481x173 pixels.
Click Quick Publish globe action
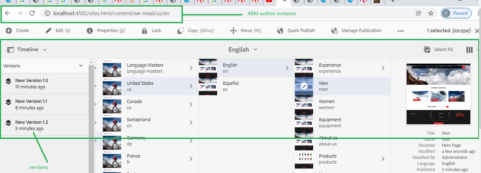(x=296, y=31)
